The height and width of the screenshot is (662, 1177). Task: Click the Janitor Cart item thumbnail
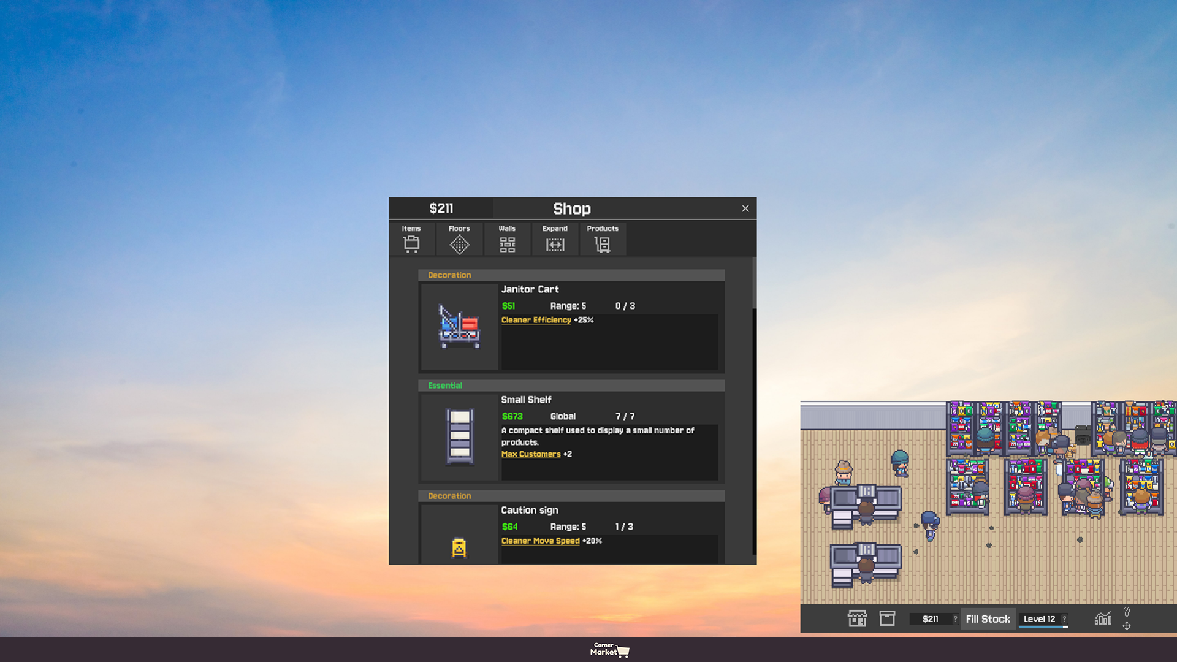pos(459,327)
